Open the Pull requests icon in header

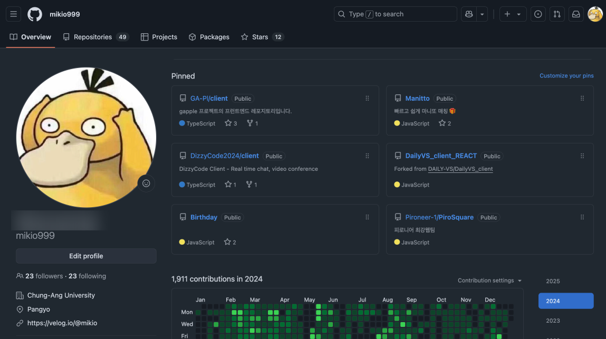pyautogui.click(x=557, y=14)
